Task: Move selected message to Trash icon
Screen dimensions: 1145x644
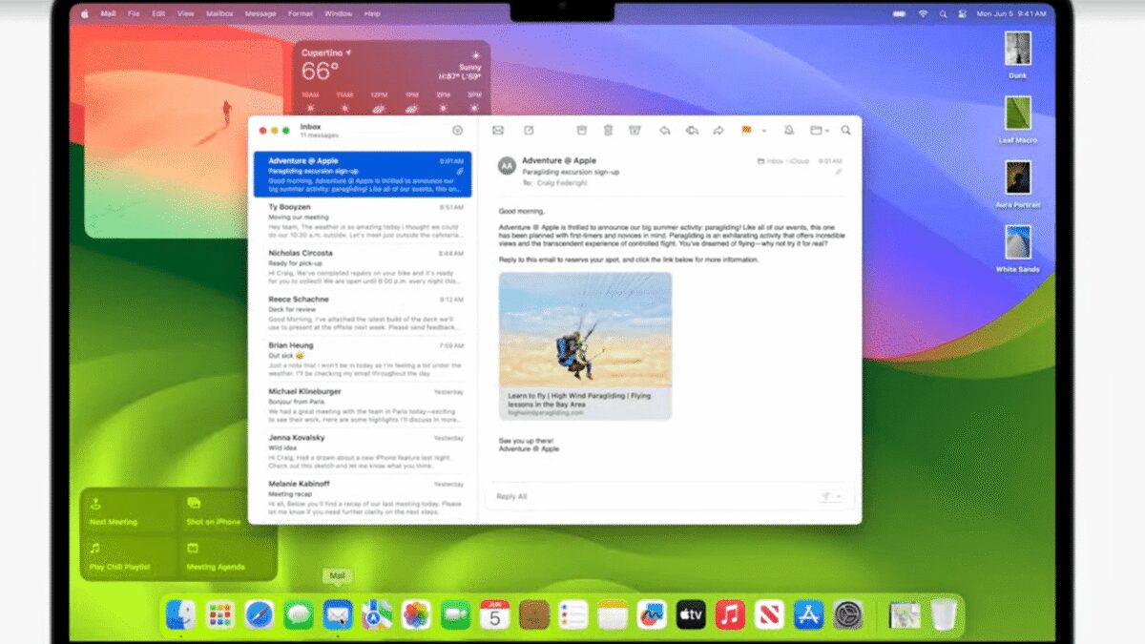Action: (x=609, y=131)
